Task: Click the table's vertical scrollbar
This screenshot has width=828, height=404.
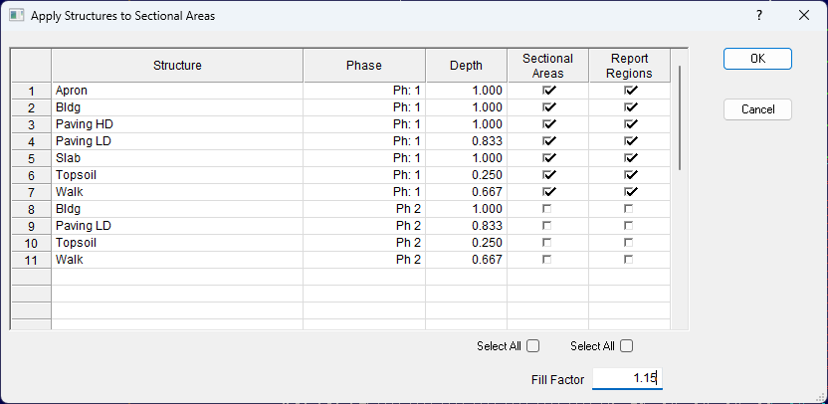Action: (680, 117)
